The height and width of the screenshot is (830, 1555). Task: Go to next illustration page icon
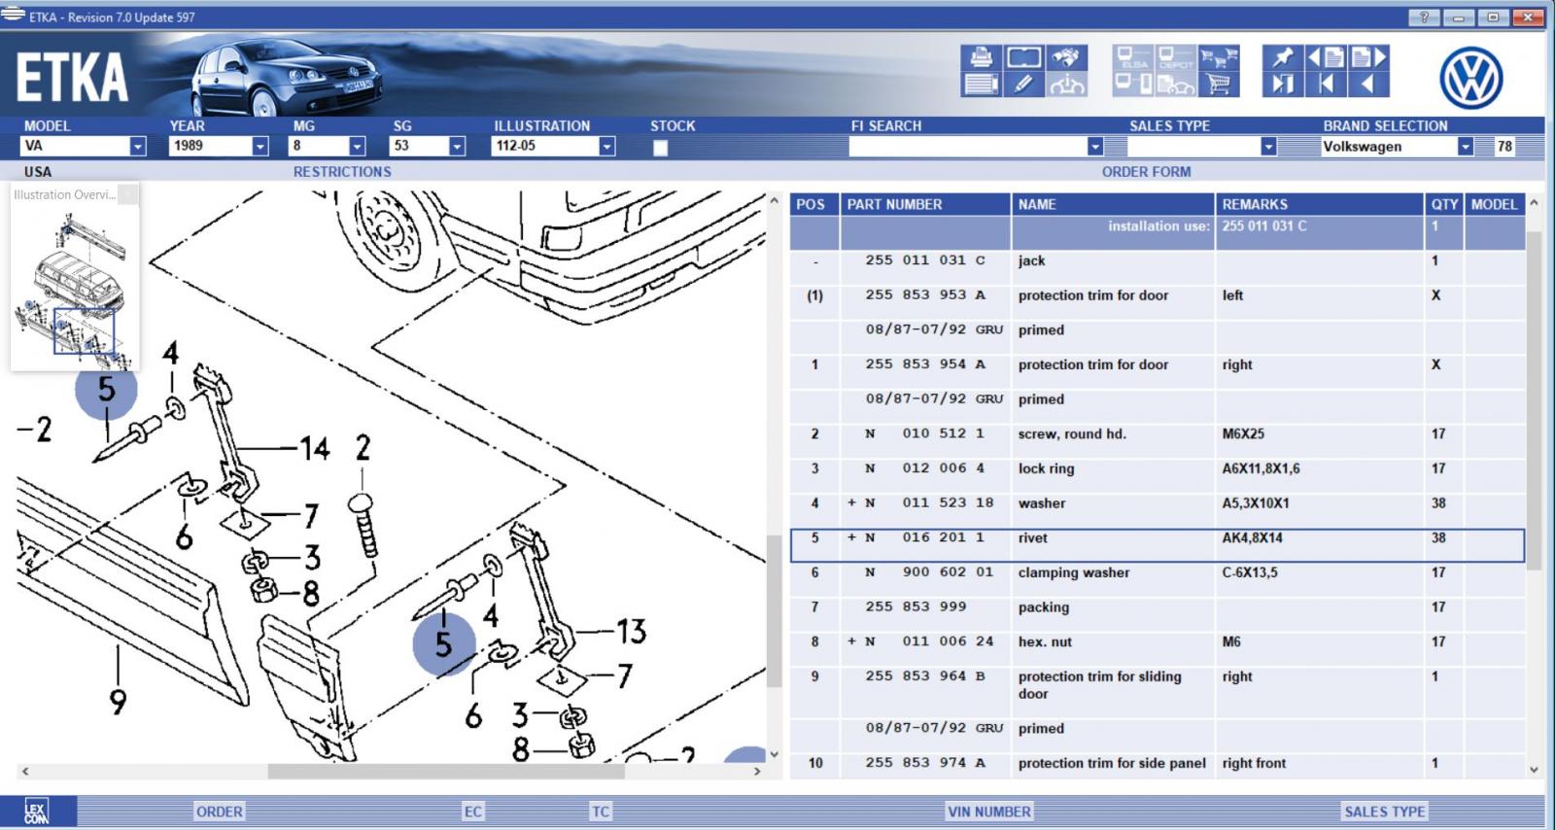click(x=1368, y=57)
